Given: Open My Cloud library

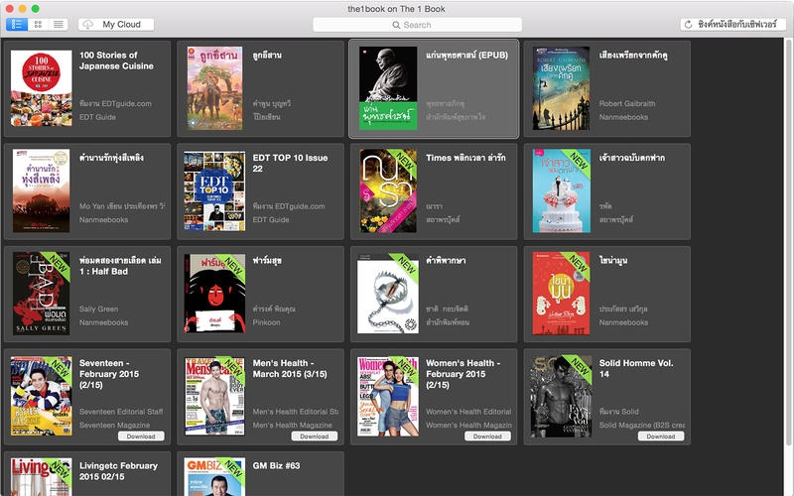Looking at the screenshot, I should 116,24.
